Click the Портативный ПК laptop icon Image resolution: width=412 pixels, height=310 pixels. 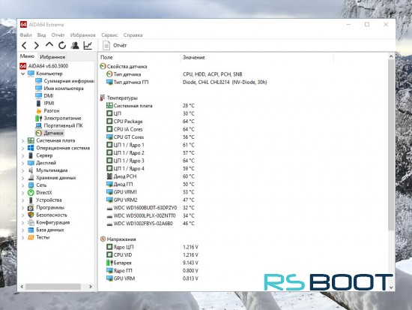pyautogui.click(x=39, y=125)
